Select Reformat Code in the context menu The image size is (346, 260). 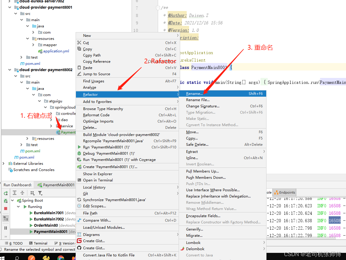coord(127,115)
